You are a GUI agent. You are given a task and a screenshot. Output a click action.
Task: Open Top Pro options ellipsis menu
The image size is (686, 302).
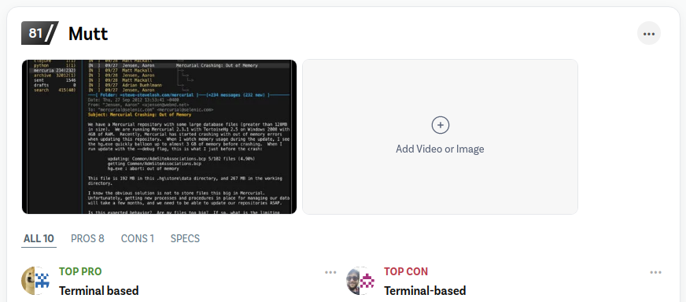[x=330, y=272]
